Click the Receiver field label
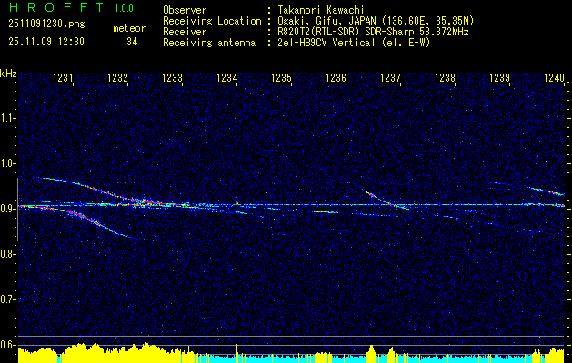572x363 pixels. [185, 32]
